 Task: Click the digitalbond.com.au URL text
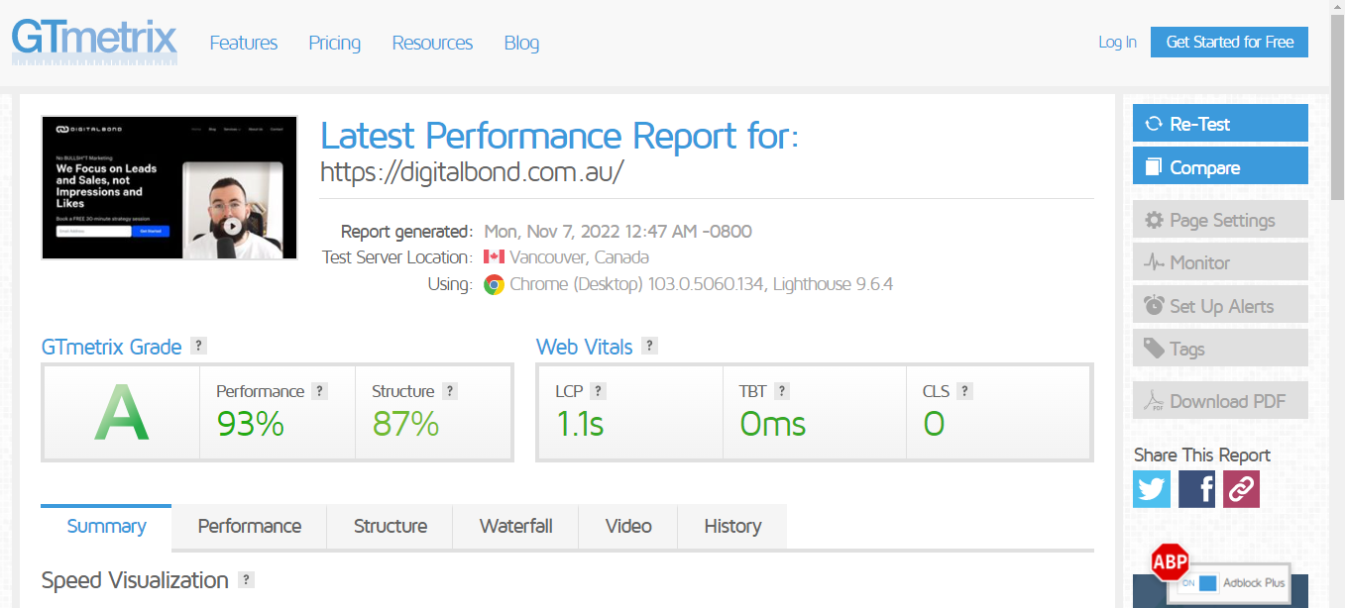click(x=472, y=172)
